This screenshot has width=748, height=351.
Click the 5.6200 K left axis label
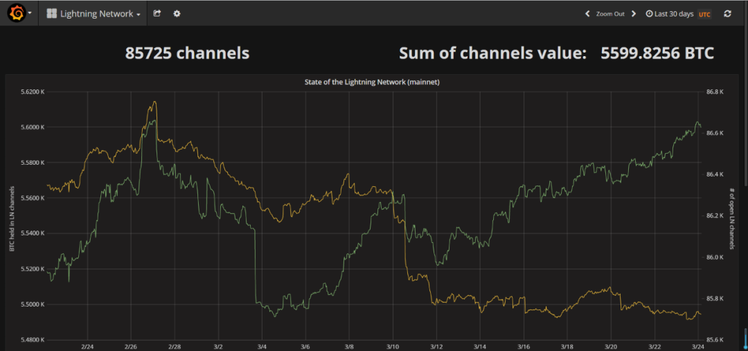(x=33, y=91)
